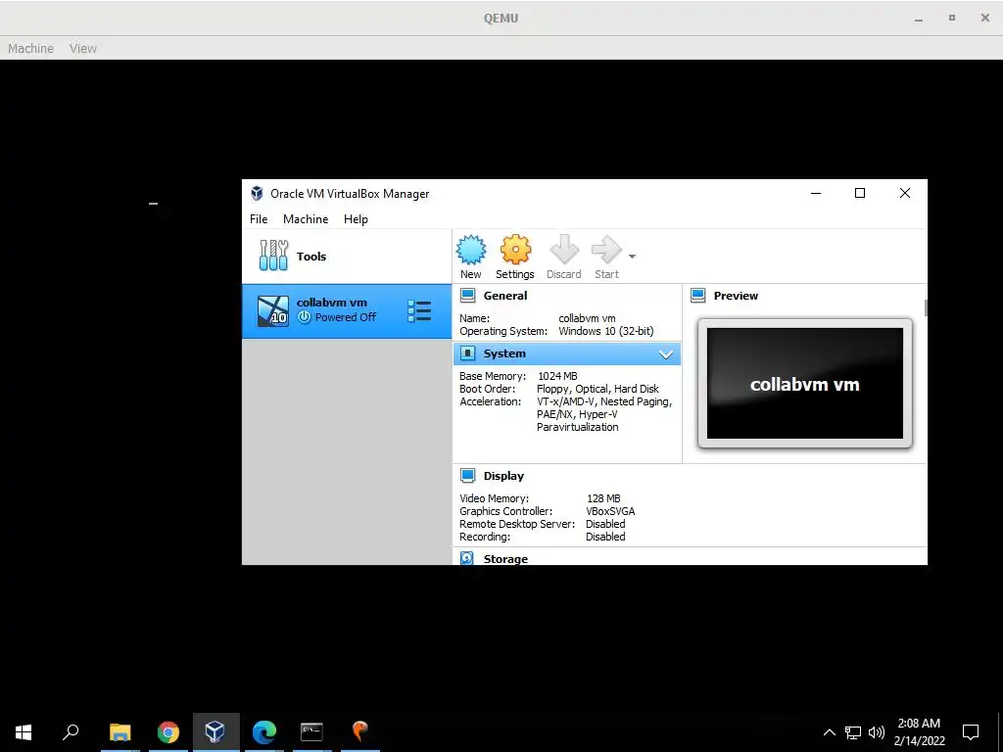Click the Storage section disk icon
1003x752 pixels.
(x=467, y=559)
